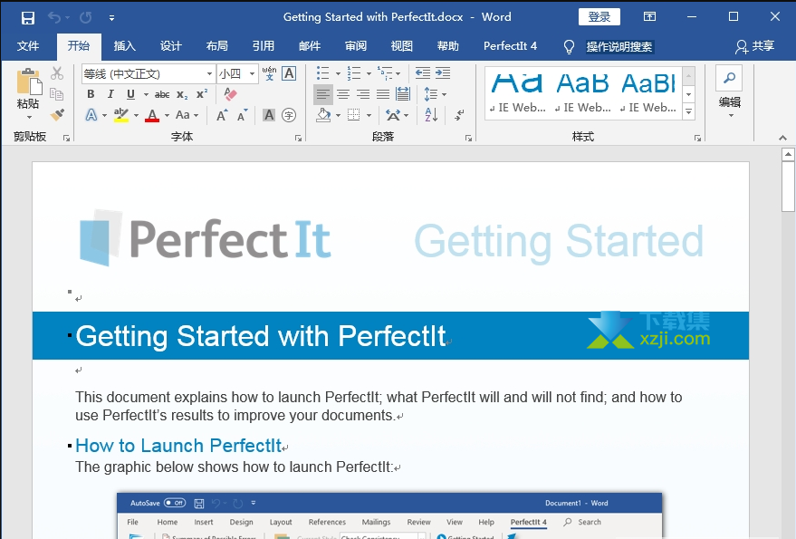Click the enclosed character 字 icon
The image size is (796, 539).
click(289, 115)
